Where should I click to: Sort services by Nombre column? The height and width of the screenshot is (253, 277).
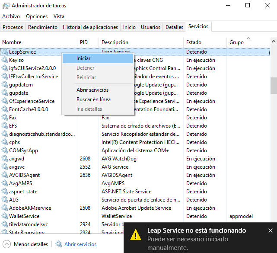coord(38,42)
